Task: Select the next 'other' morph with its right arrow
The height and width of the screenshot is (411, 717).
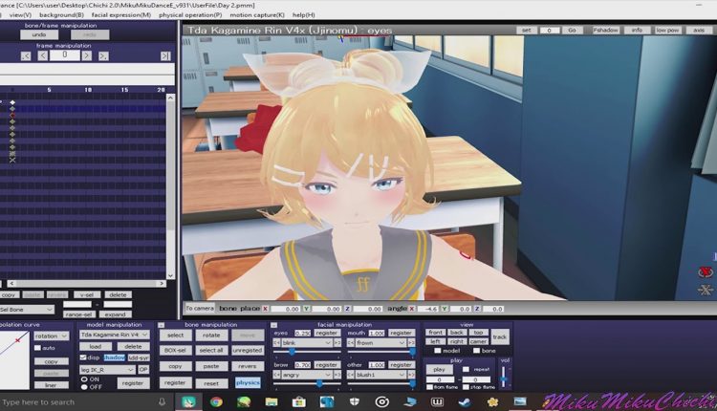Action: pos(411,375)
